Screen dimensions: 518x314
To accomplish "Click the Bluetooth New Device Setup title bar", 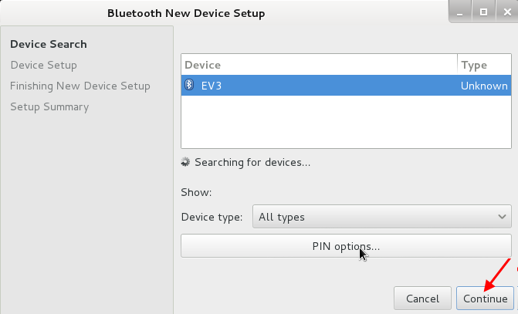I will (x=186, y=13).
